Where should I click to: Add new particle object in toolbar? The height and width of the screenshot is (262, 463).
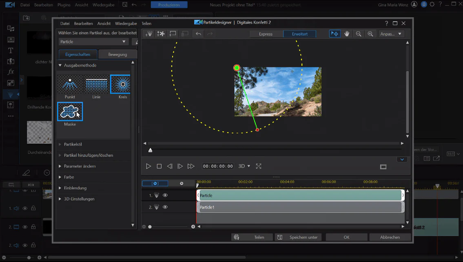(149, 34)
